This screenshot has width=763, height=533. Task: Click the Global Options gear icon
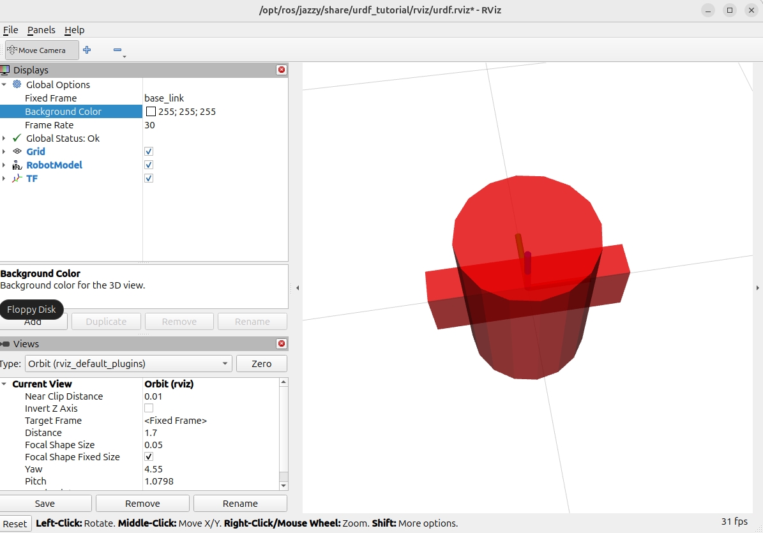point(17,84)
